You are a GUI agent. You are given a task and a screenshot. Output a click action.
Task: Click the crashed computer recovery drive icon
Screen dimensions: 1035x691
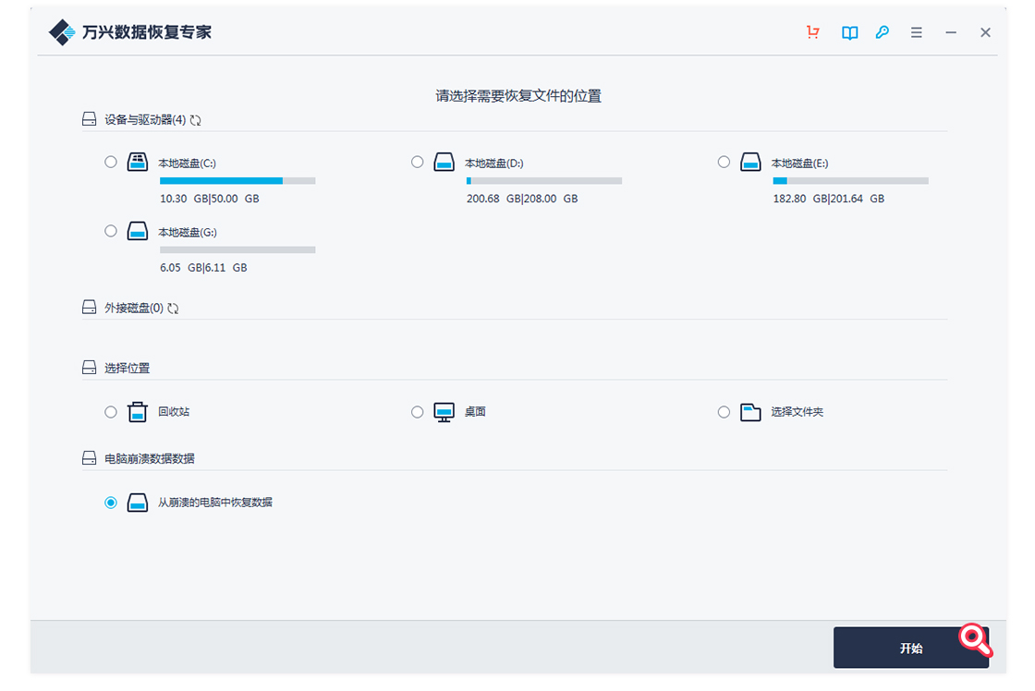click(x=138, y=503)
